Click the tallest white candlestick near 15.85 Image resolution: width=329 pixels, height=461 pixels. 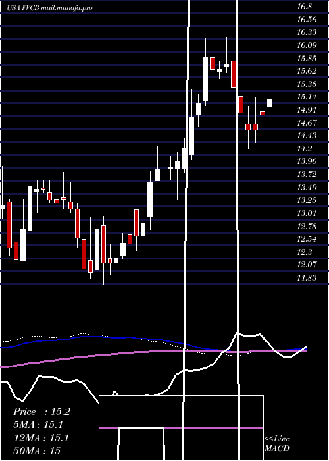205,78
